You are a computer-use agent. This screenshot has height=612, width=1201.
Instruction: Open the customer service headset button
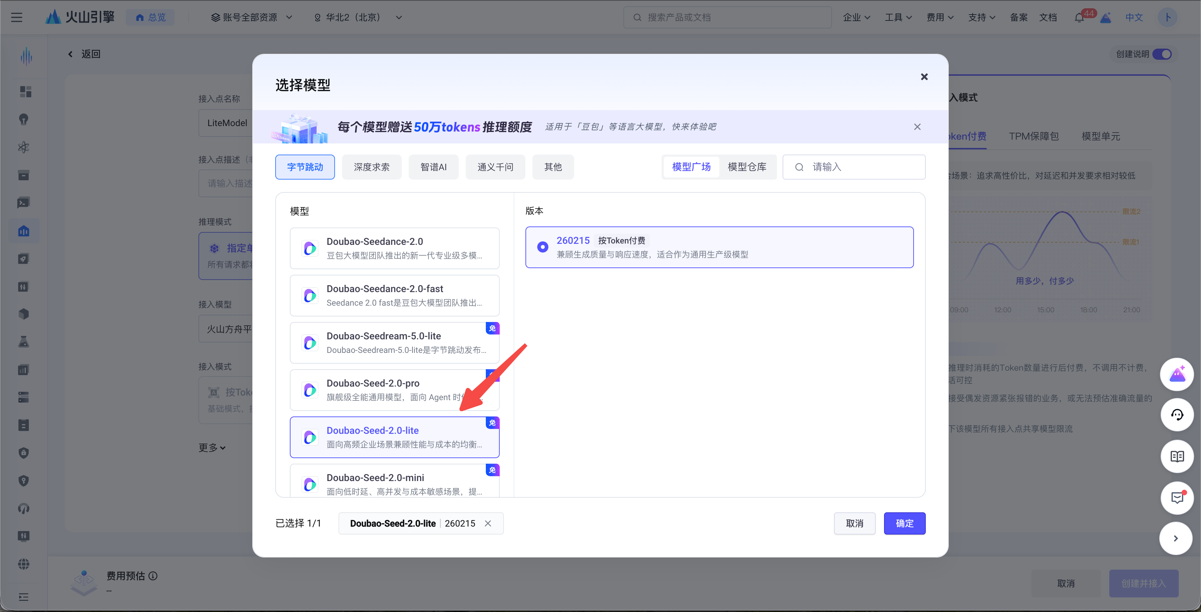click(x=1177, y=415)
